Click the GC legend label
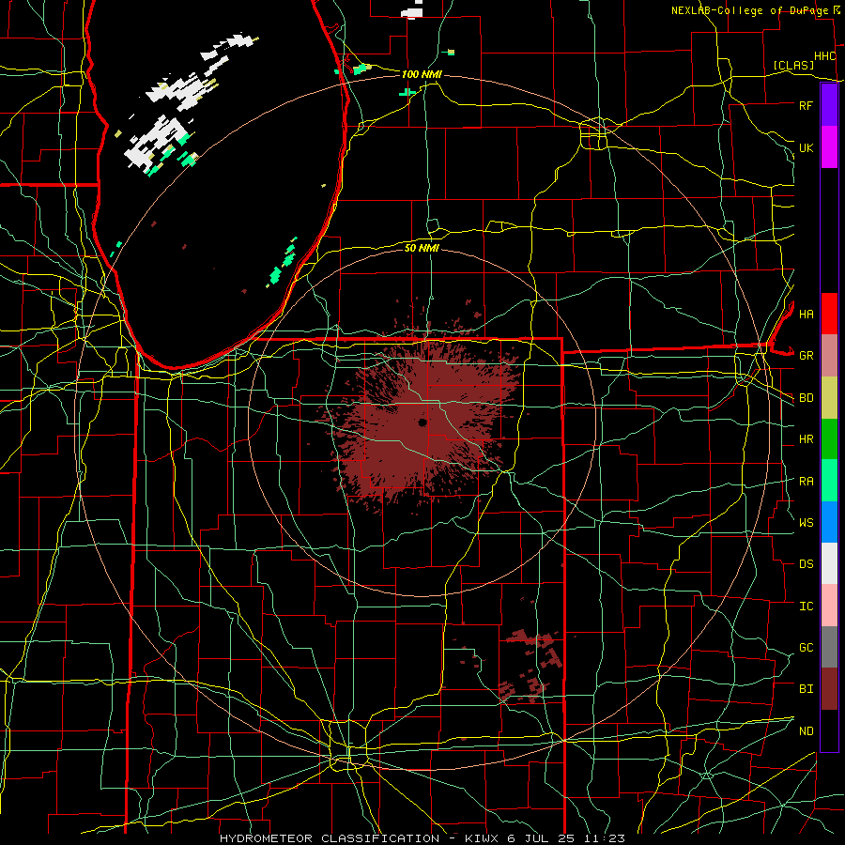The height and width of the screenshot is (845, 845). 806,648
